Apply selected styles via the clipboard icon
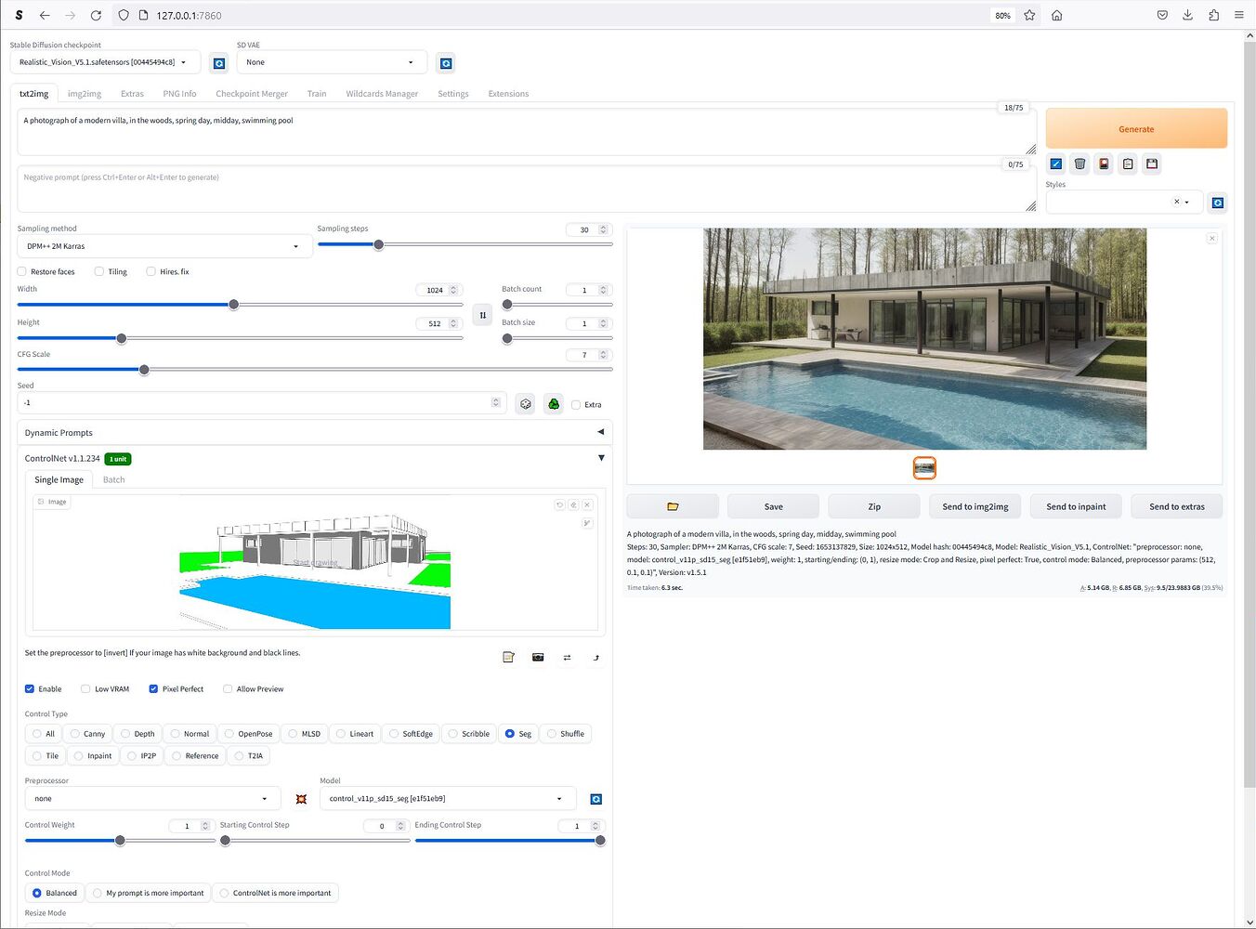This screenshot has width=1256, height=929. [x=1128, y=164]
